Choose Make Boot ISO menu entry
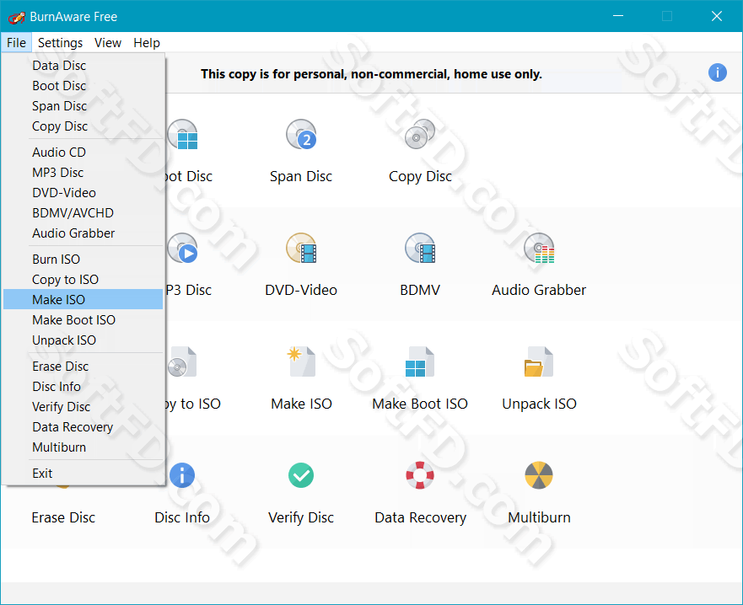Screen dimensions: 743x605 83,320
